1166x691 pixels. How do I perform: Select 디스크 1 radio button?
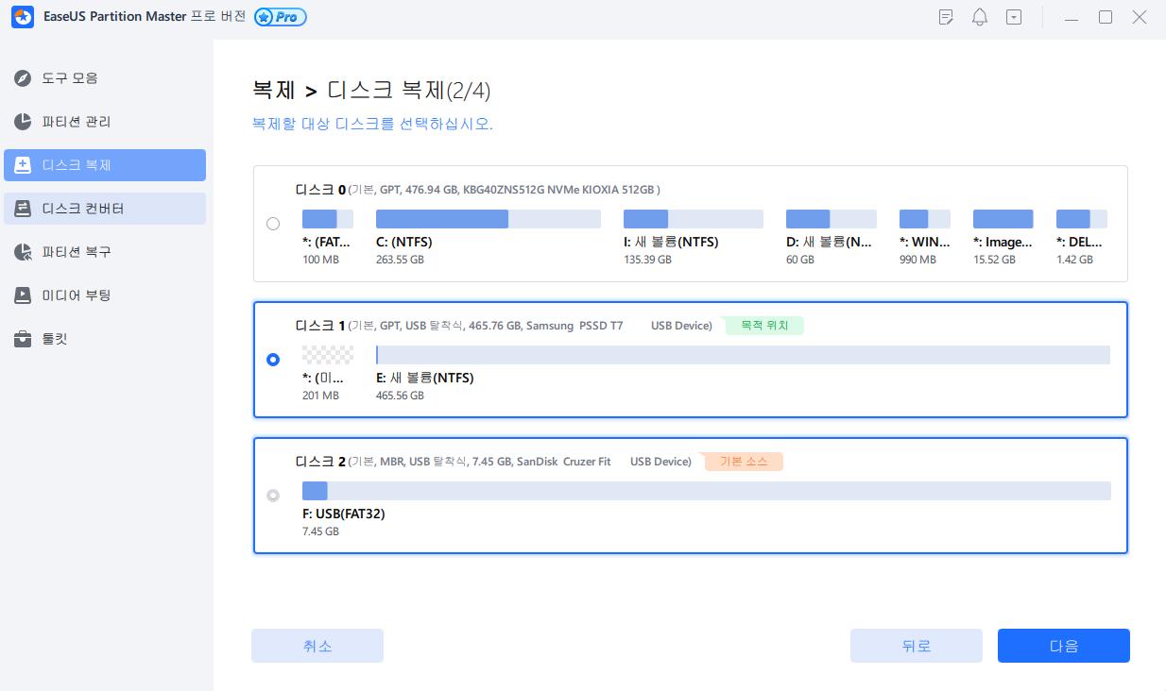(x=274, y=359)
